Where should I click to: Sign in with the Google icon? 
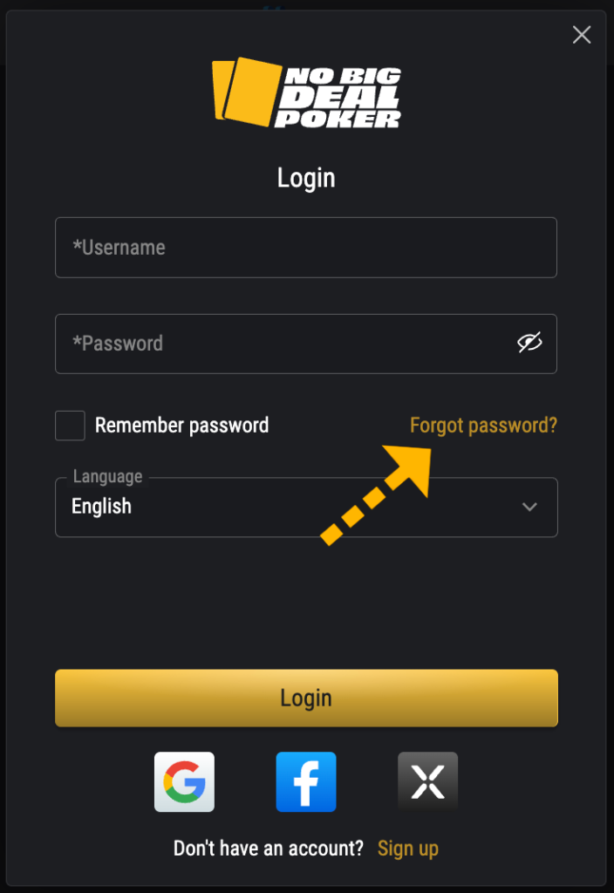coord(184,781)
